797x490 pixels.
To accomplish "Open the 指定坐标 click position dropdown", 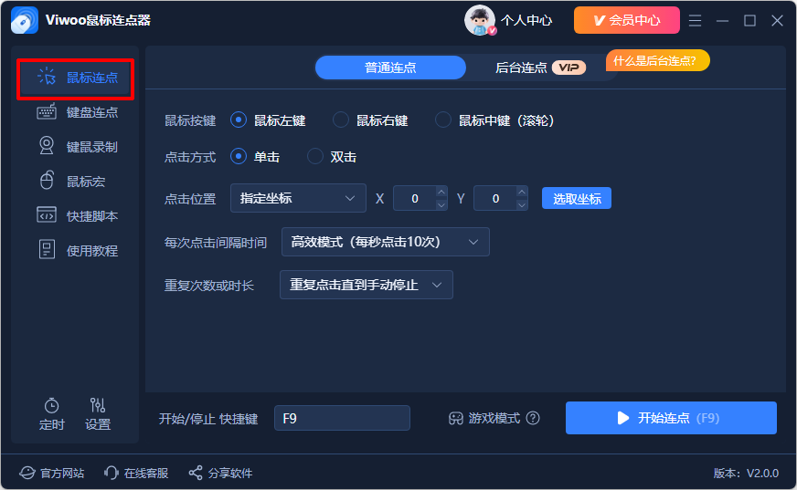I will pyautogui.click(x=298, y=198).
